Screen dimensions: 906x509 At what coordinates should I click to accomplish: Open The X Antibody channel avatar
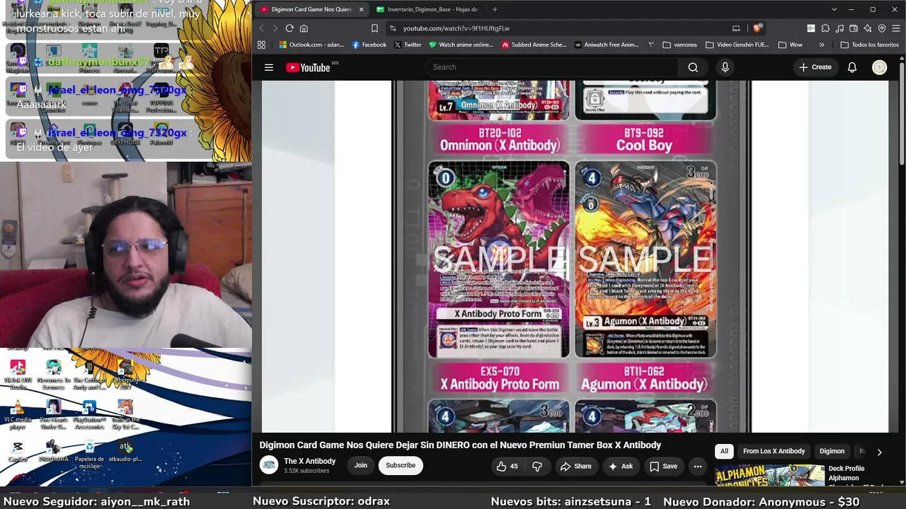tap(269, 465)
